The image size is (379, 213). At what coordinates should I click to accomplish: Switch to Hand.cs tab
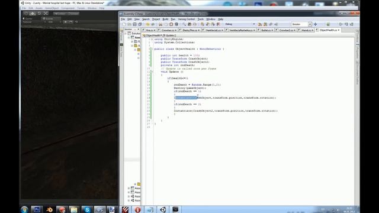(x=306, y=30)
